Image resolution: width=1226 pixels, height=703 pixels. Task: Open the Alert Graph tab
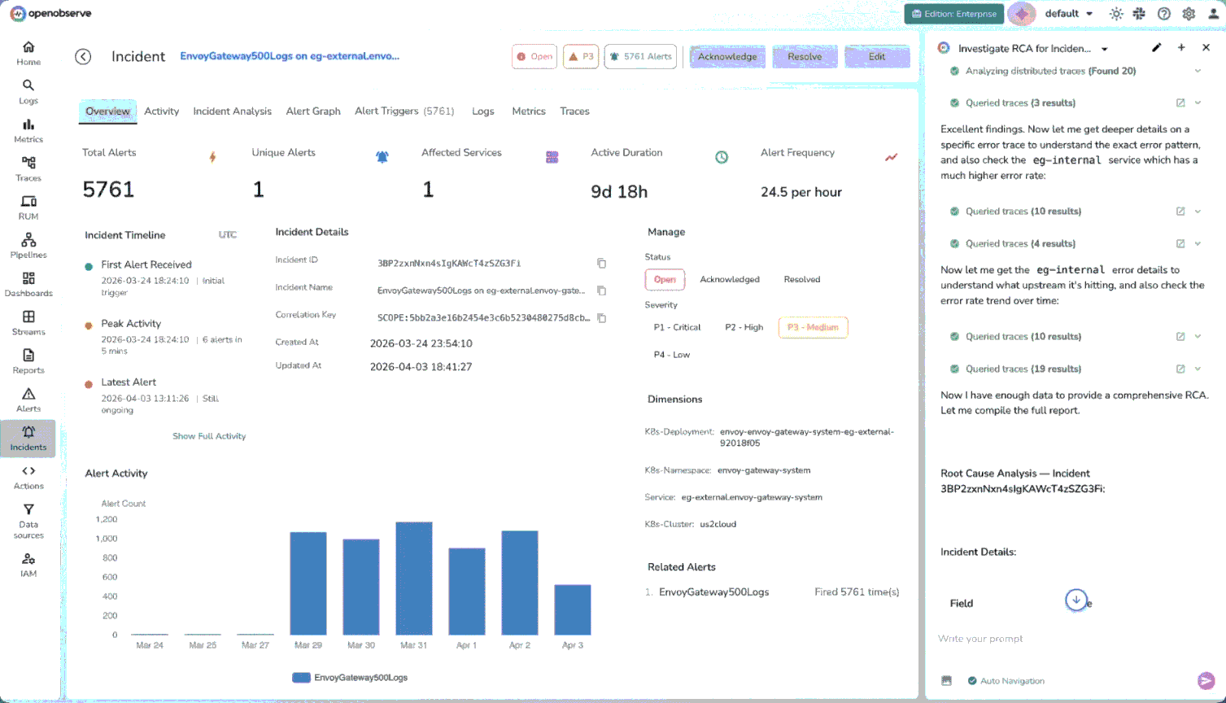pyautogui.click(x=312, y=111)
